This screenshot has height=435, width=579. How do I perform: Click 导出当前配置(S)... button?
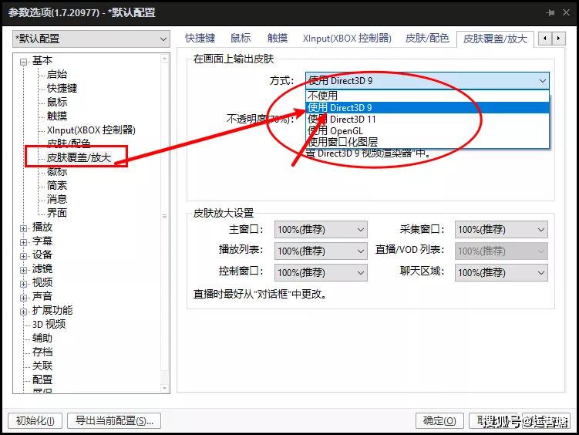point(114,420)
